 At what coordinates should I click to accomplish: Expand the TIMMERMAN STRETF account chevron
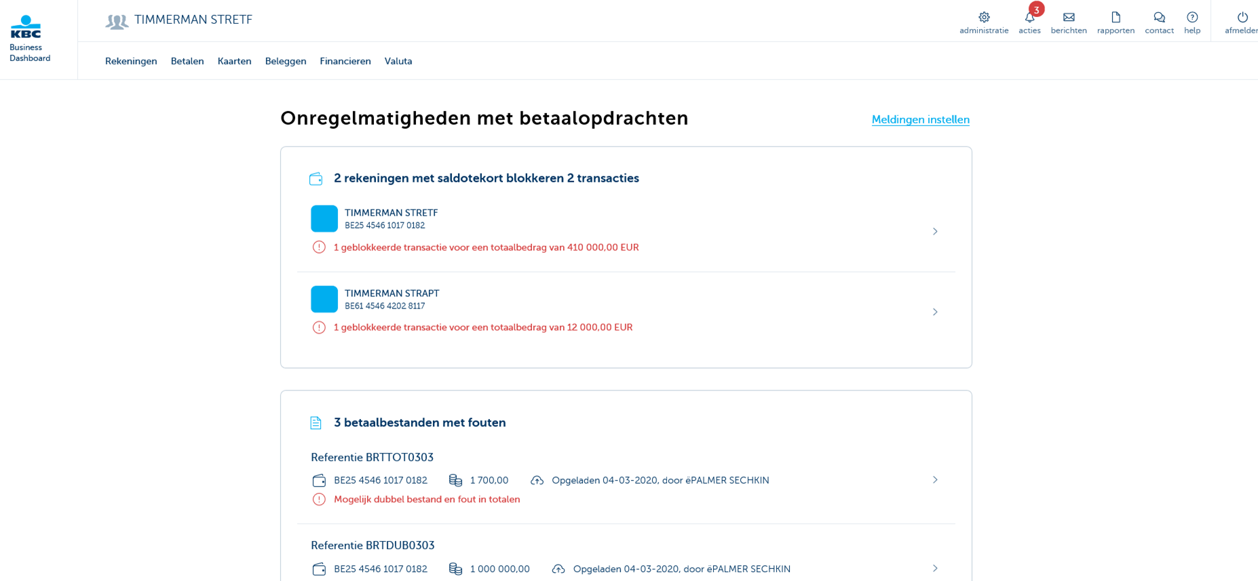tap(935, 232)
